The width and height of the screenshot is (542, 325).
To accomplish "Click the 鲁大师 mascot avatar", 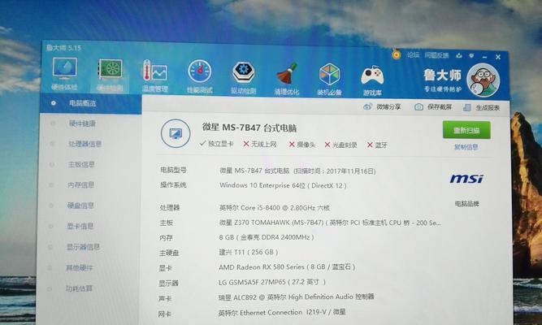I will click(x=483, y=80).
